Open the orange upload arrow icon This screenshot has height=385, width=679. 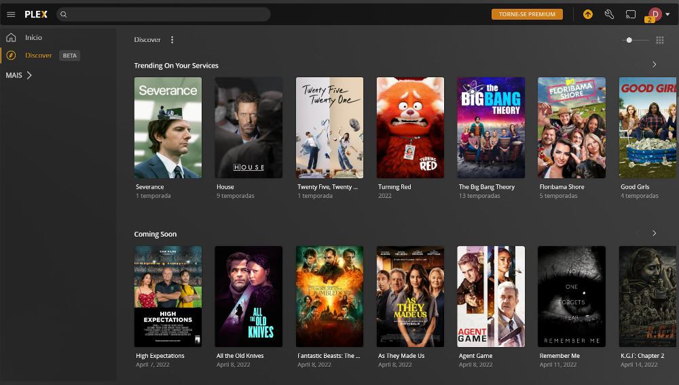click(x=587, y=14)
